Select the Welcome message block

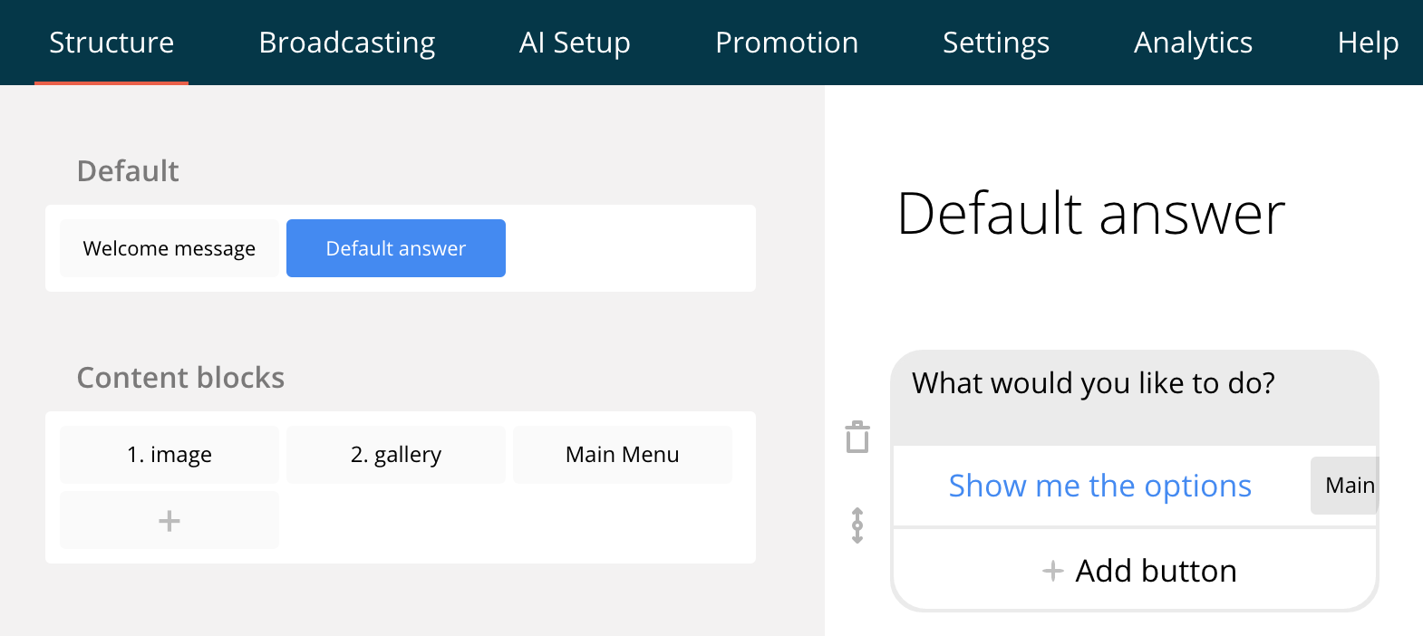(x=169, y=248)
